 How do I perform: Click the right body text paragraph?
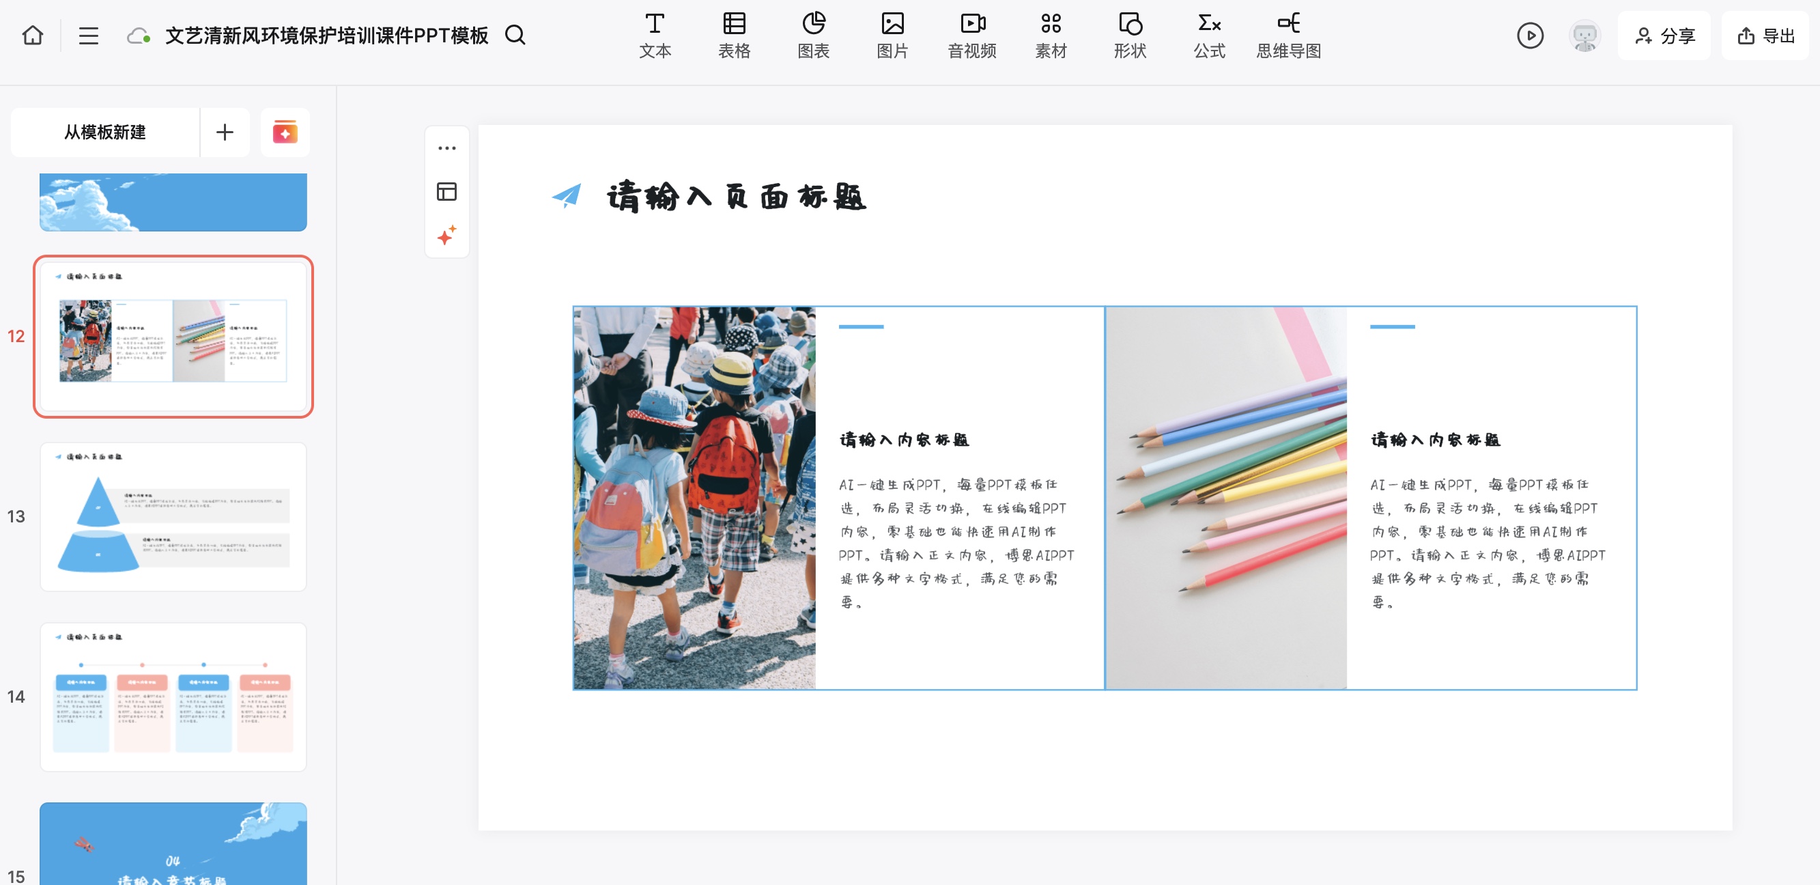(1488, 543)
